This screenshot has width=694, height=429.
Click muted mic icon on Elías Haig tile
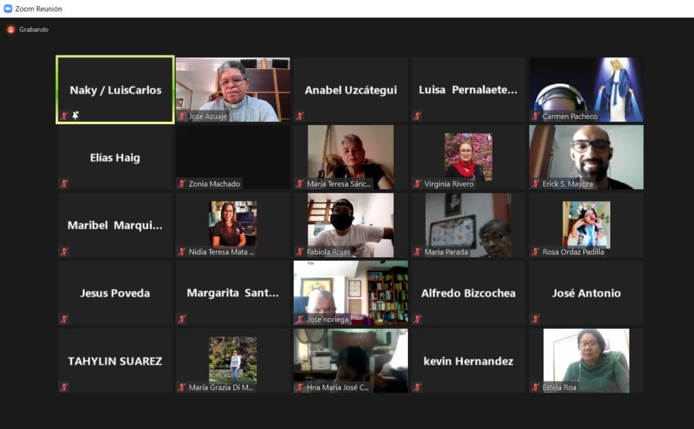(x=64, y=183)
